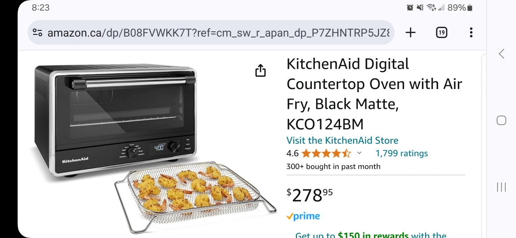Tap the Android home navigation button

501,120
